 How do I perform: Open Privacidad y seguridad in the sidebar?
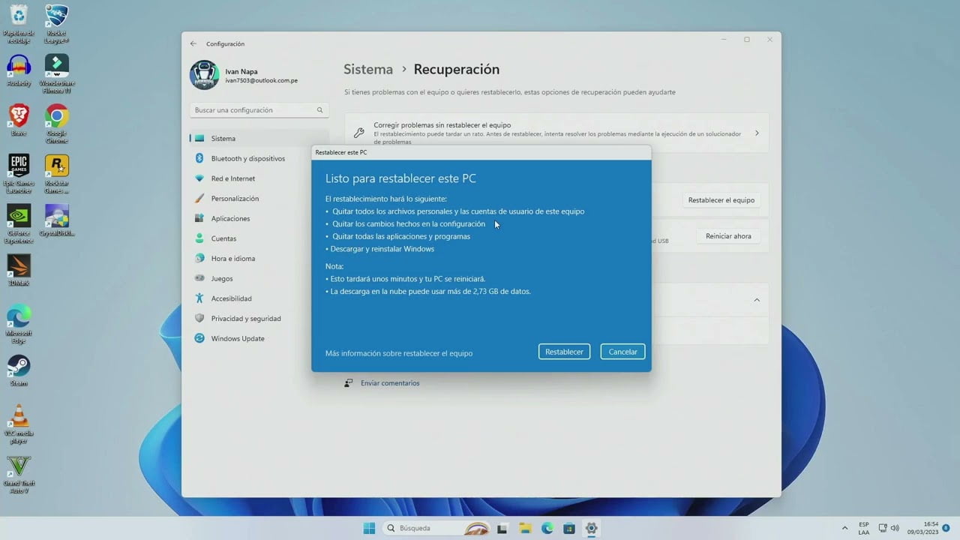click(247, 318)
